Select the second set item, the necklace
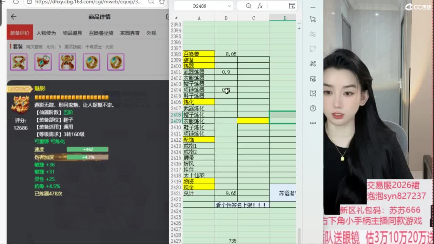 point(43,62)
